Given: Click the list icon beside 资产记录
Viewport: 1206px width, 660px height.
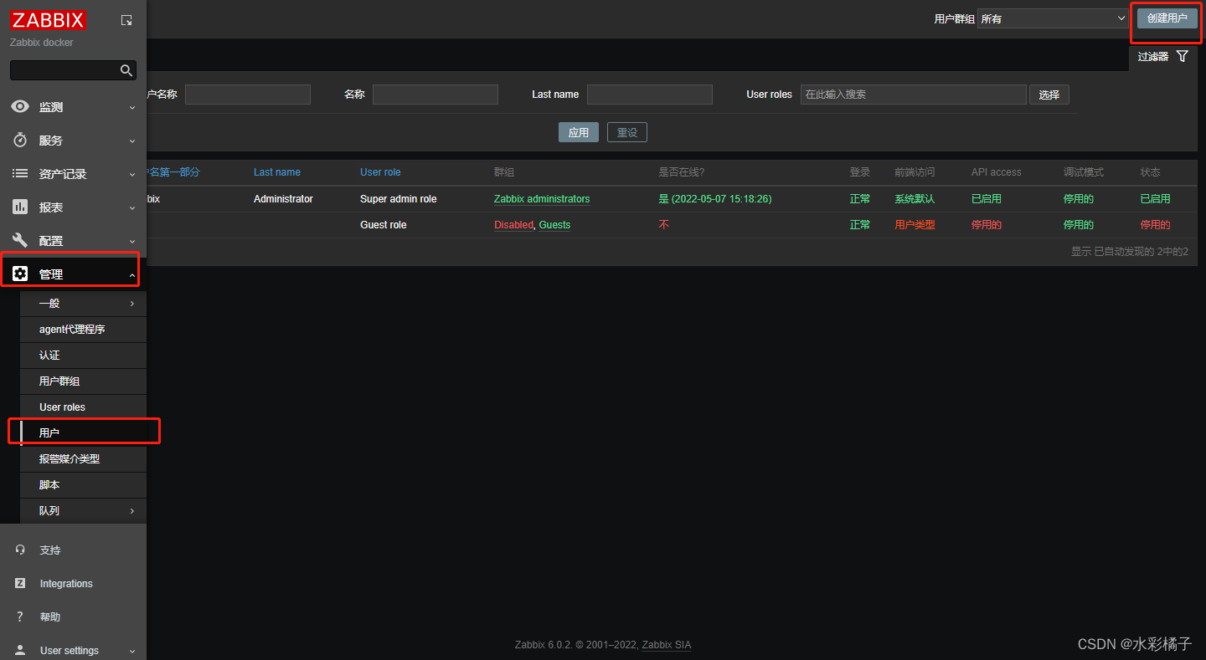Looking at the screenshot, I should point(20,173).
